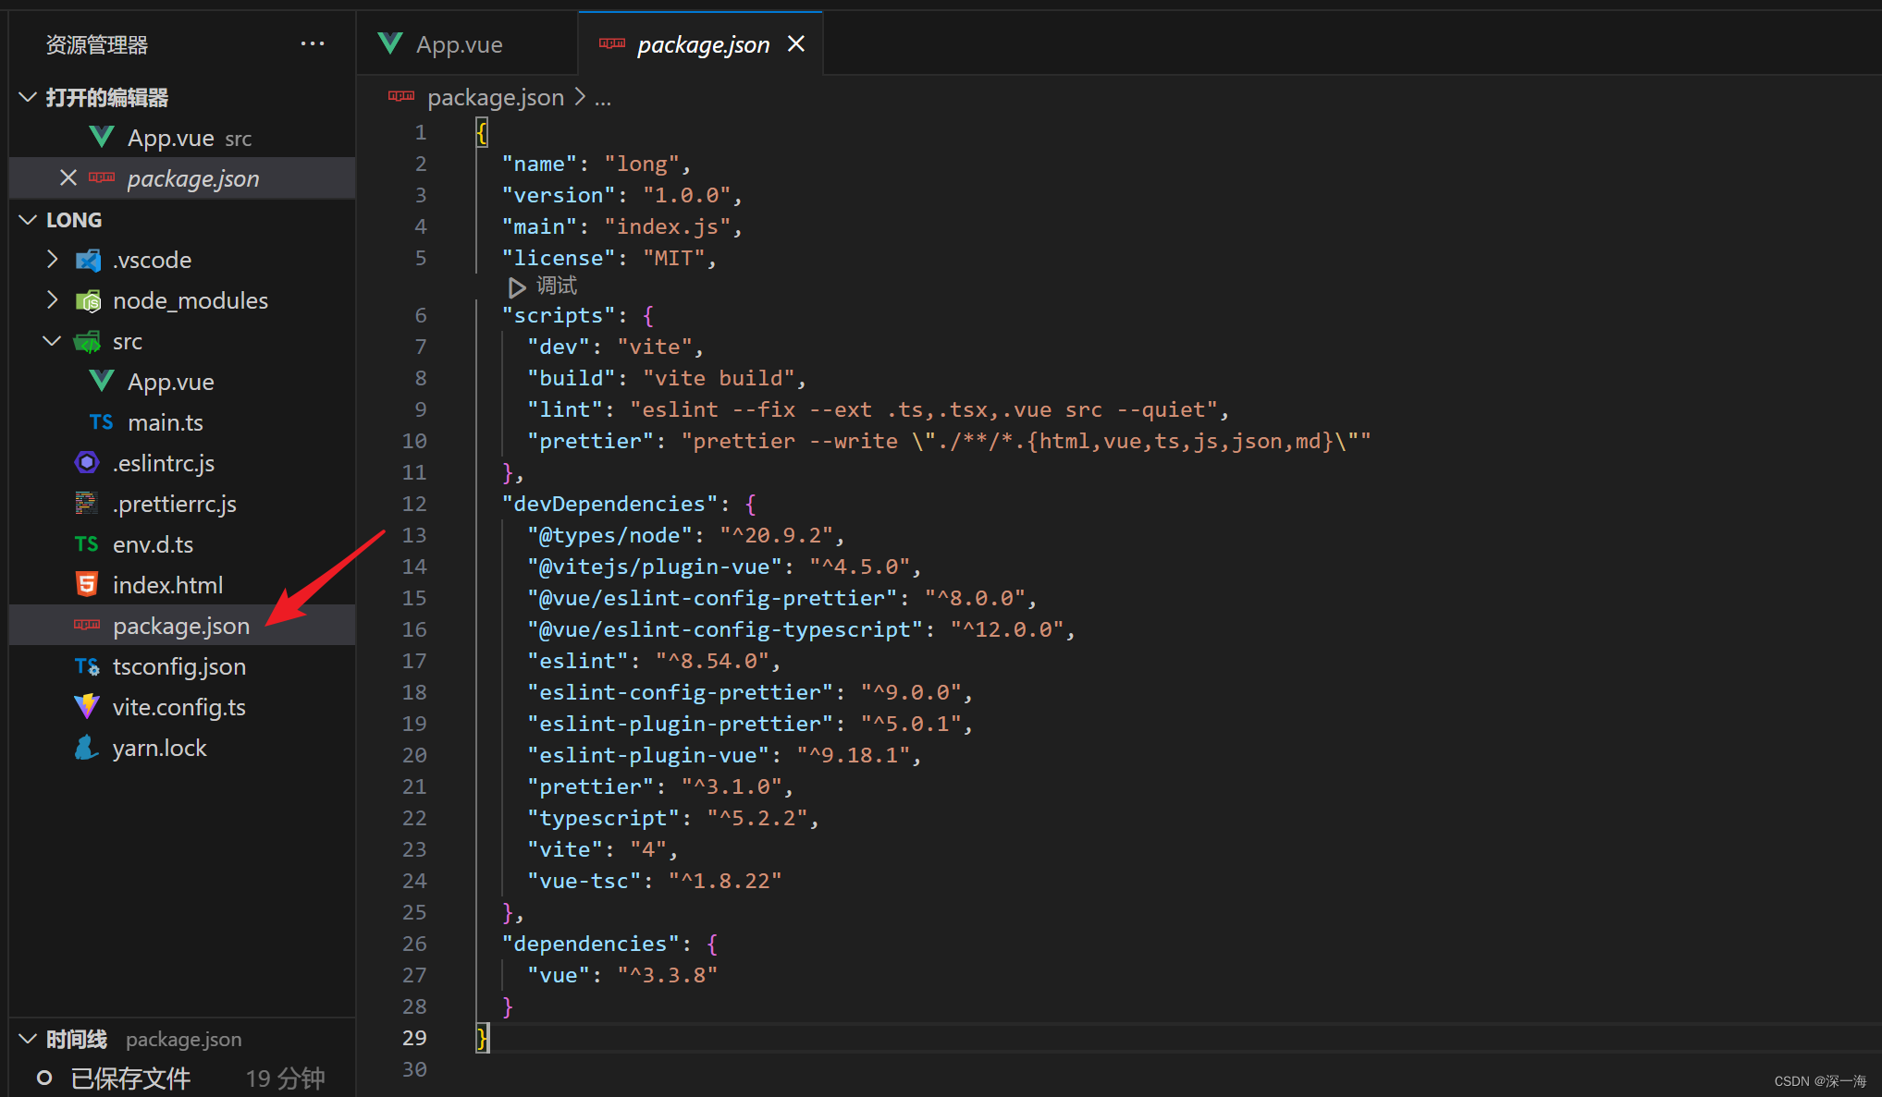Click the explorer more actions ellipsis
The height and width of the screenshot is (1097, 1882).
click(313, 43)
